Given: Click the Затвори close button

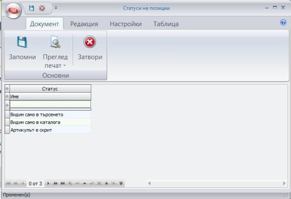Looking at the screenshot, I should point(90,49).
